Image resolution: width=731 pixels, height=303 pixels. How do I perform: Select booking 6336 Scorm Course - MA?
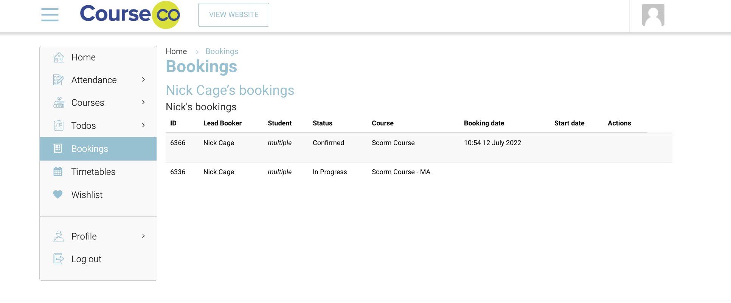click(401, 172)
